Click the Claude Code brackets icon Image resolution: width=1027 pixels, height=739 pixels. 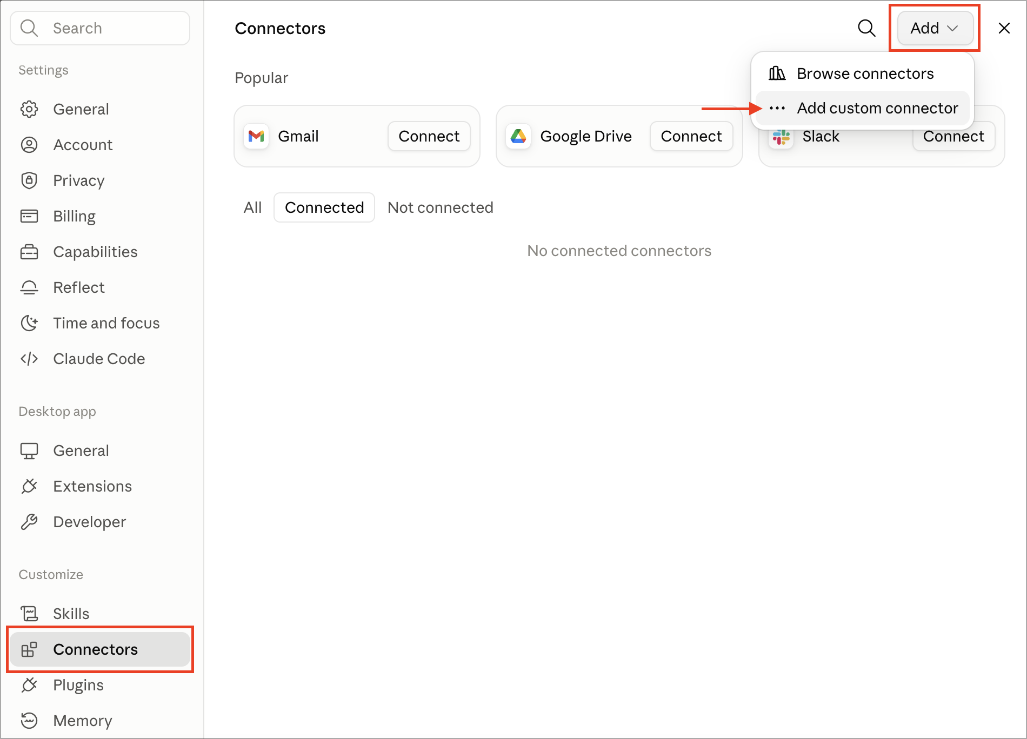point(29,359)
